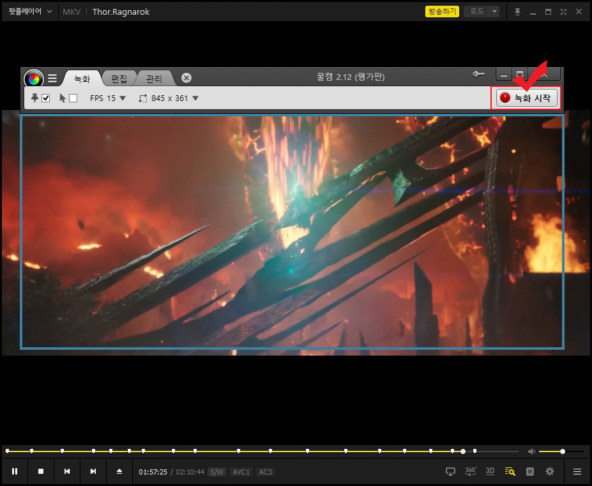Skip to previous file in PotPlayer

[x=67, y=471]
